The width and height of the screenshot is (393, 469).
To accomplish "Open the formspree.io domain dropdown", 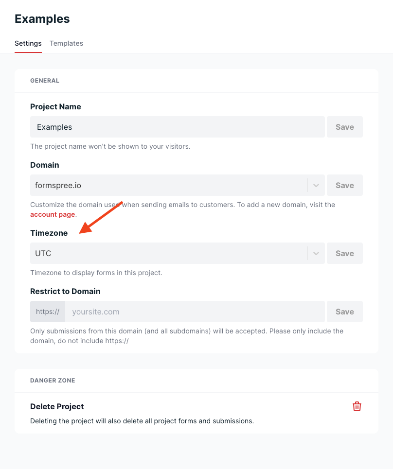I will pyautogui.click(x=168, y=185).
